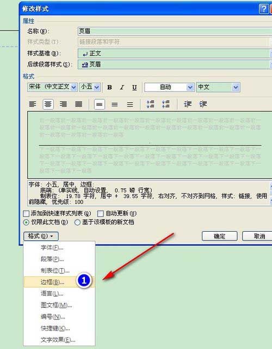Image resolution: width=272 pixels, height=349 pixels.
Task: Increase paragraph spacing icon
Action: point(150,104)
